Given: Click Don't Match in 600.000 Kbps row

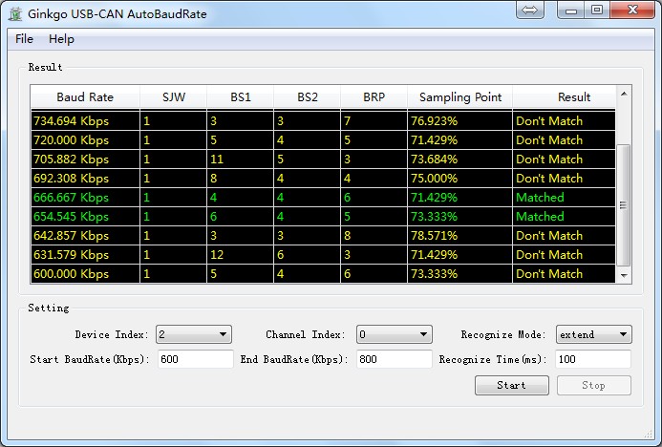Looking at the screenshot, I should coord(564,273).
